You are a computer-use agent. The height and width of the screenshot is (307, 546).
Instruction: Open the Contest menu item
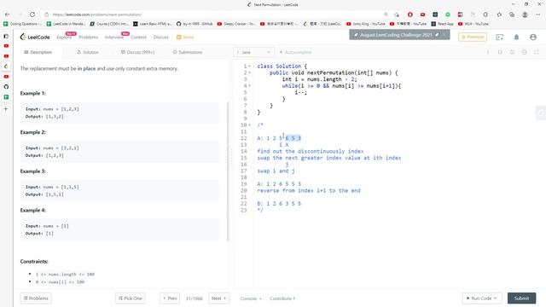138,37
